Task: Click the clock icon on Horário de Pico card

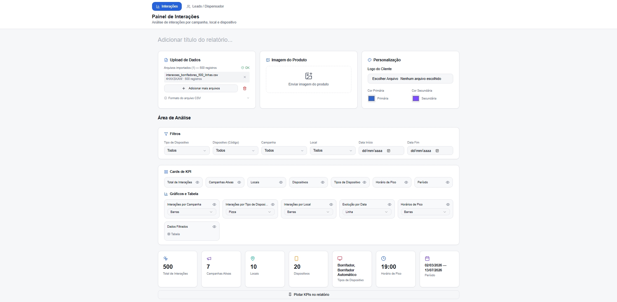Action: (x=384, y=259)
